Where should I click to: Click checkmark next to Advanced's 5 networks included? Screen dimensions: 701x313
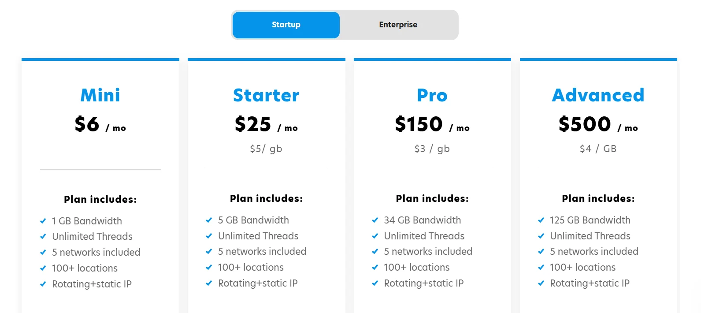tap(541, 251)
